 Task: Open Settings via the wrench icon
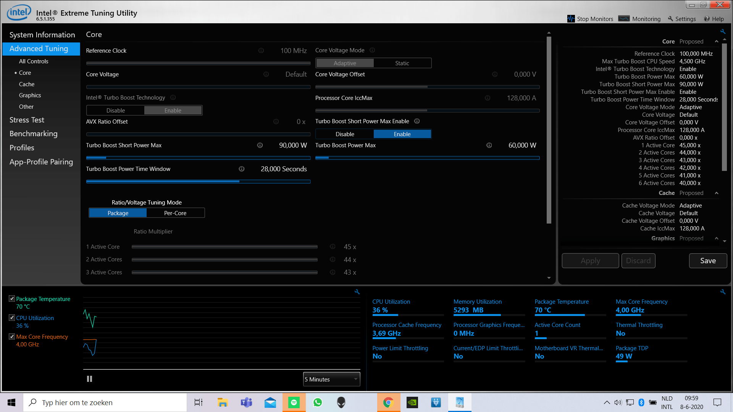pos(670,19)
